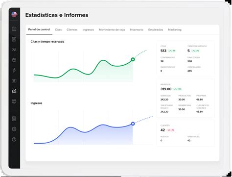Open the settings gear icon
The height and width of the screenshot is (177, 232).
(x=14, y=129)
